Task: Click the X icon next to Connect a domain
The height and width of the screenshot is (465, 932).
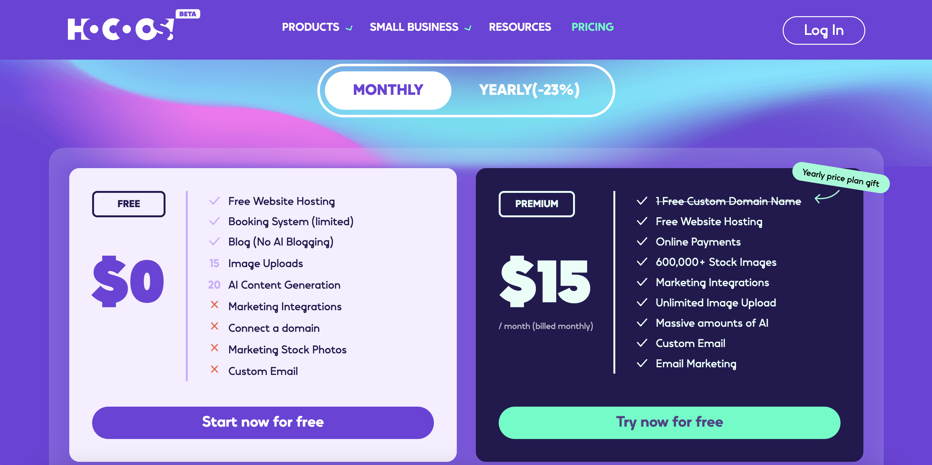Action: [x=216, y=327]
